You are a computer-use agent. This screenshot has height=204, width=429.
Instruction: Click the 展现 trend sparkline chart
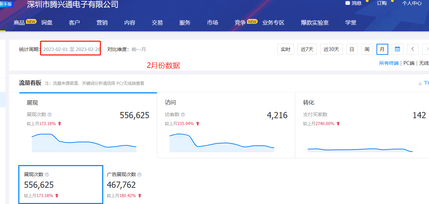coord(84,143)
